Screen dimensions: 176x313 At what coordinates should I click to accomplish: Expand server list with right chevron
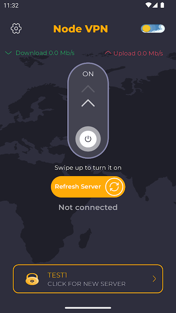click(x=154, y=279)
